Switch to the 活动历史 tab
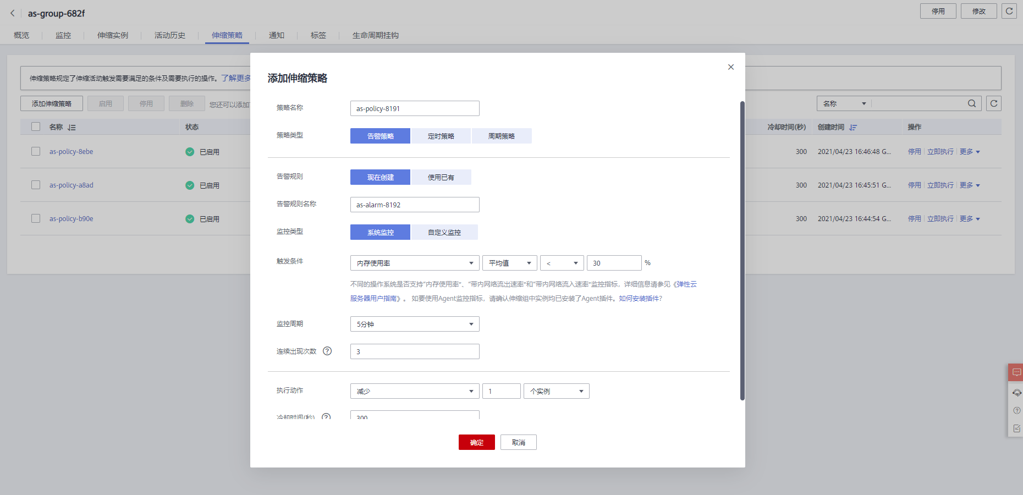The width and height of the screenshot is (1023, 495). pos(170,35)
